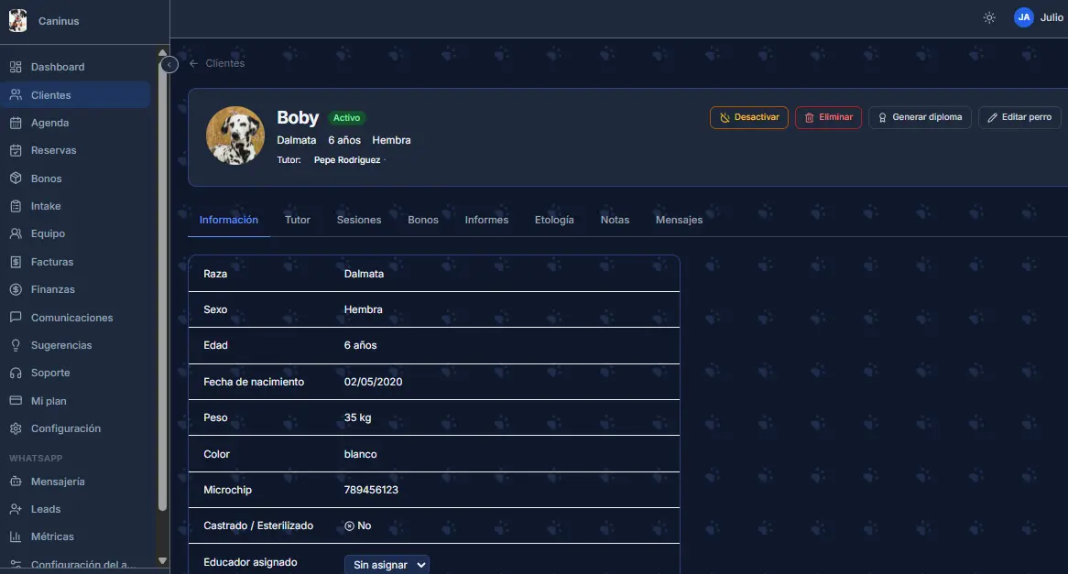Open the Tutor tab
The image size is (1068, 574).
point(298,220)
